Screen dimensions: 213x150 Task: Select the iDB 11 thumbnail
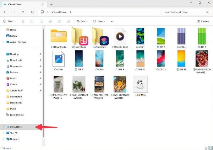(x=161, y=59)
